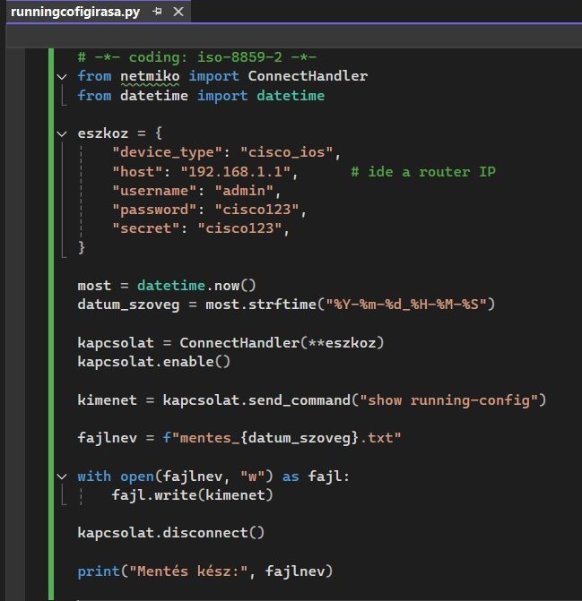The image size is (582, 601).
Task: Click ConnectHandler in the import line
Action: pos(308,76)
